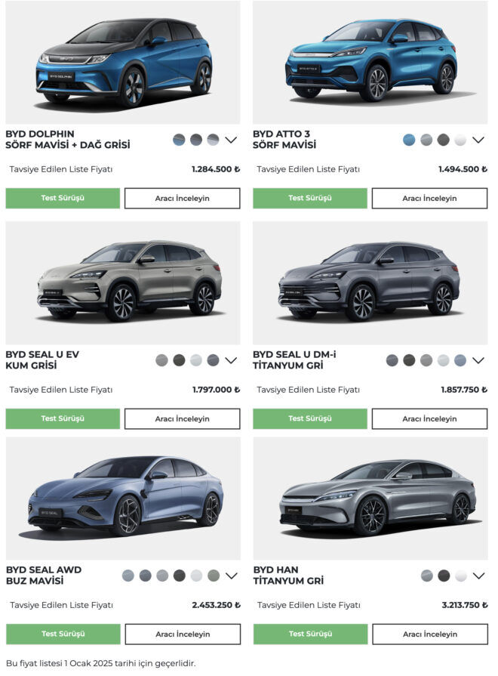Expand BYD HAN color options chevron

click(478, 576)
